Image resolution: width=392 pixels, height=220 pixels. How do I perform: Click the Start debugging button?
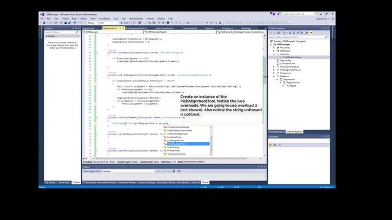(126, 23)
